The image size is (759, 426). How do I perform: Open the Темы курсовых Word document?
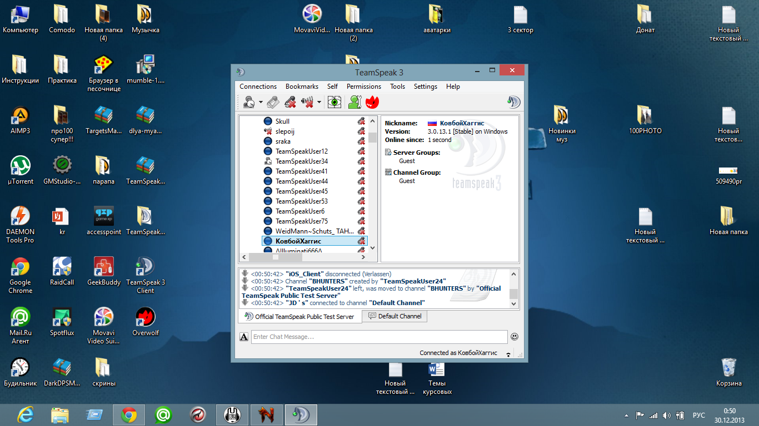click(x=437, y=378)
